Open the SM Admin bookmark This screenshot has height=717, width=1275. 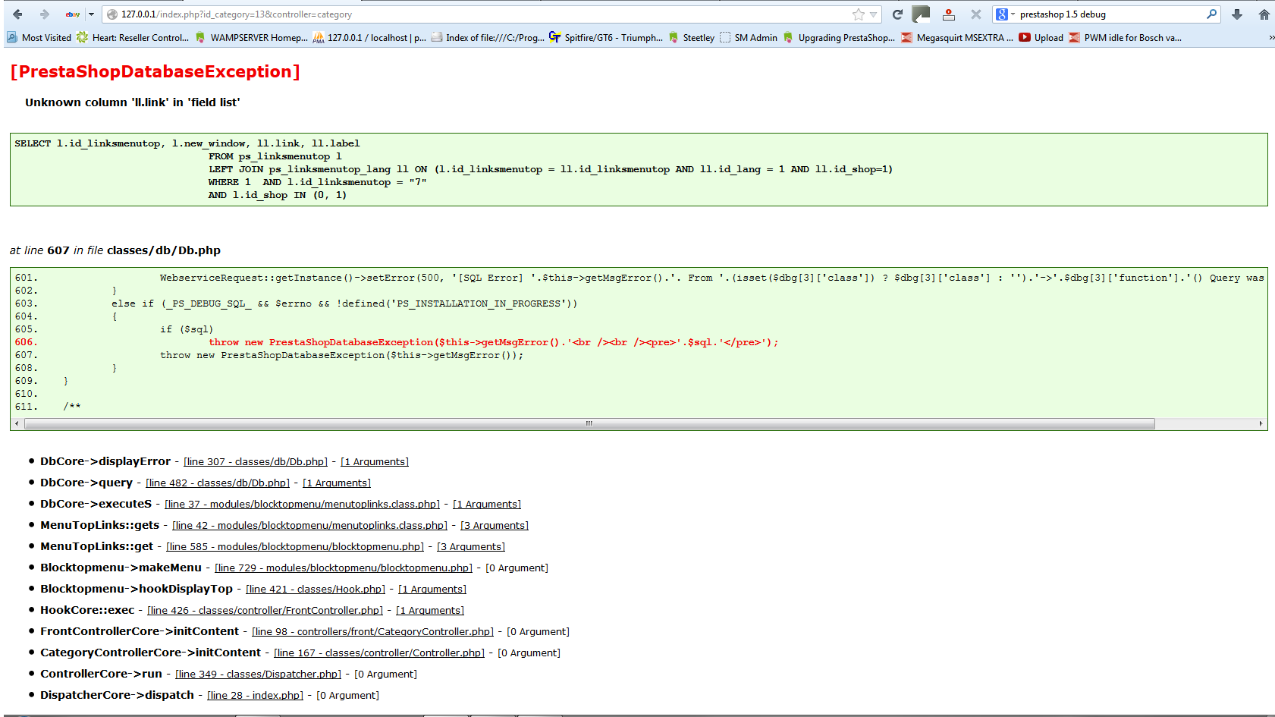(749, 38)
